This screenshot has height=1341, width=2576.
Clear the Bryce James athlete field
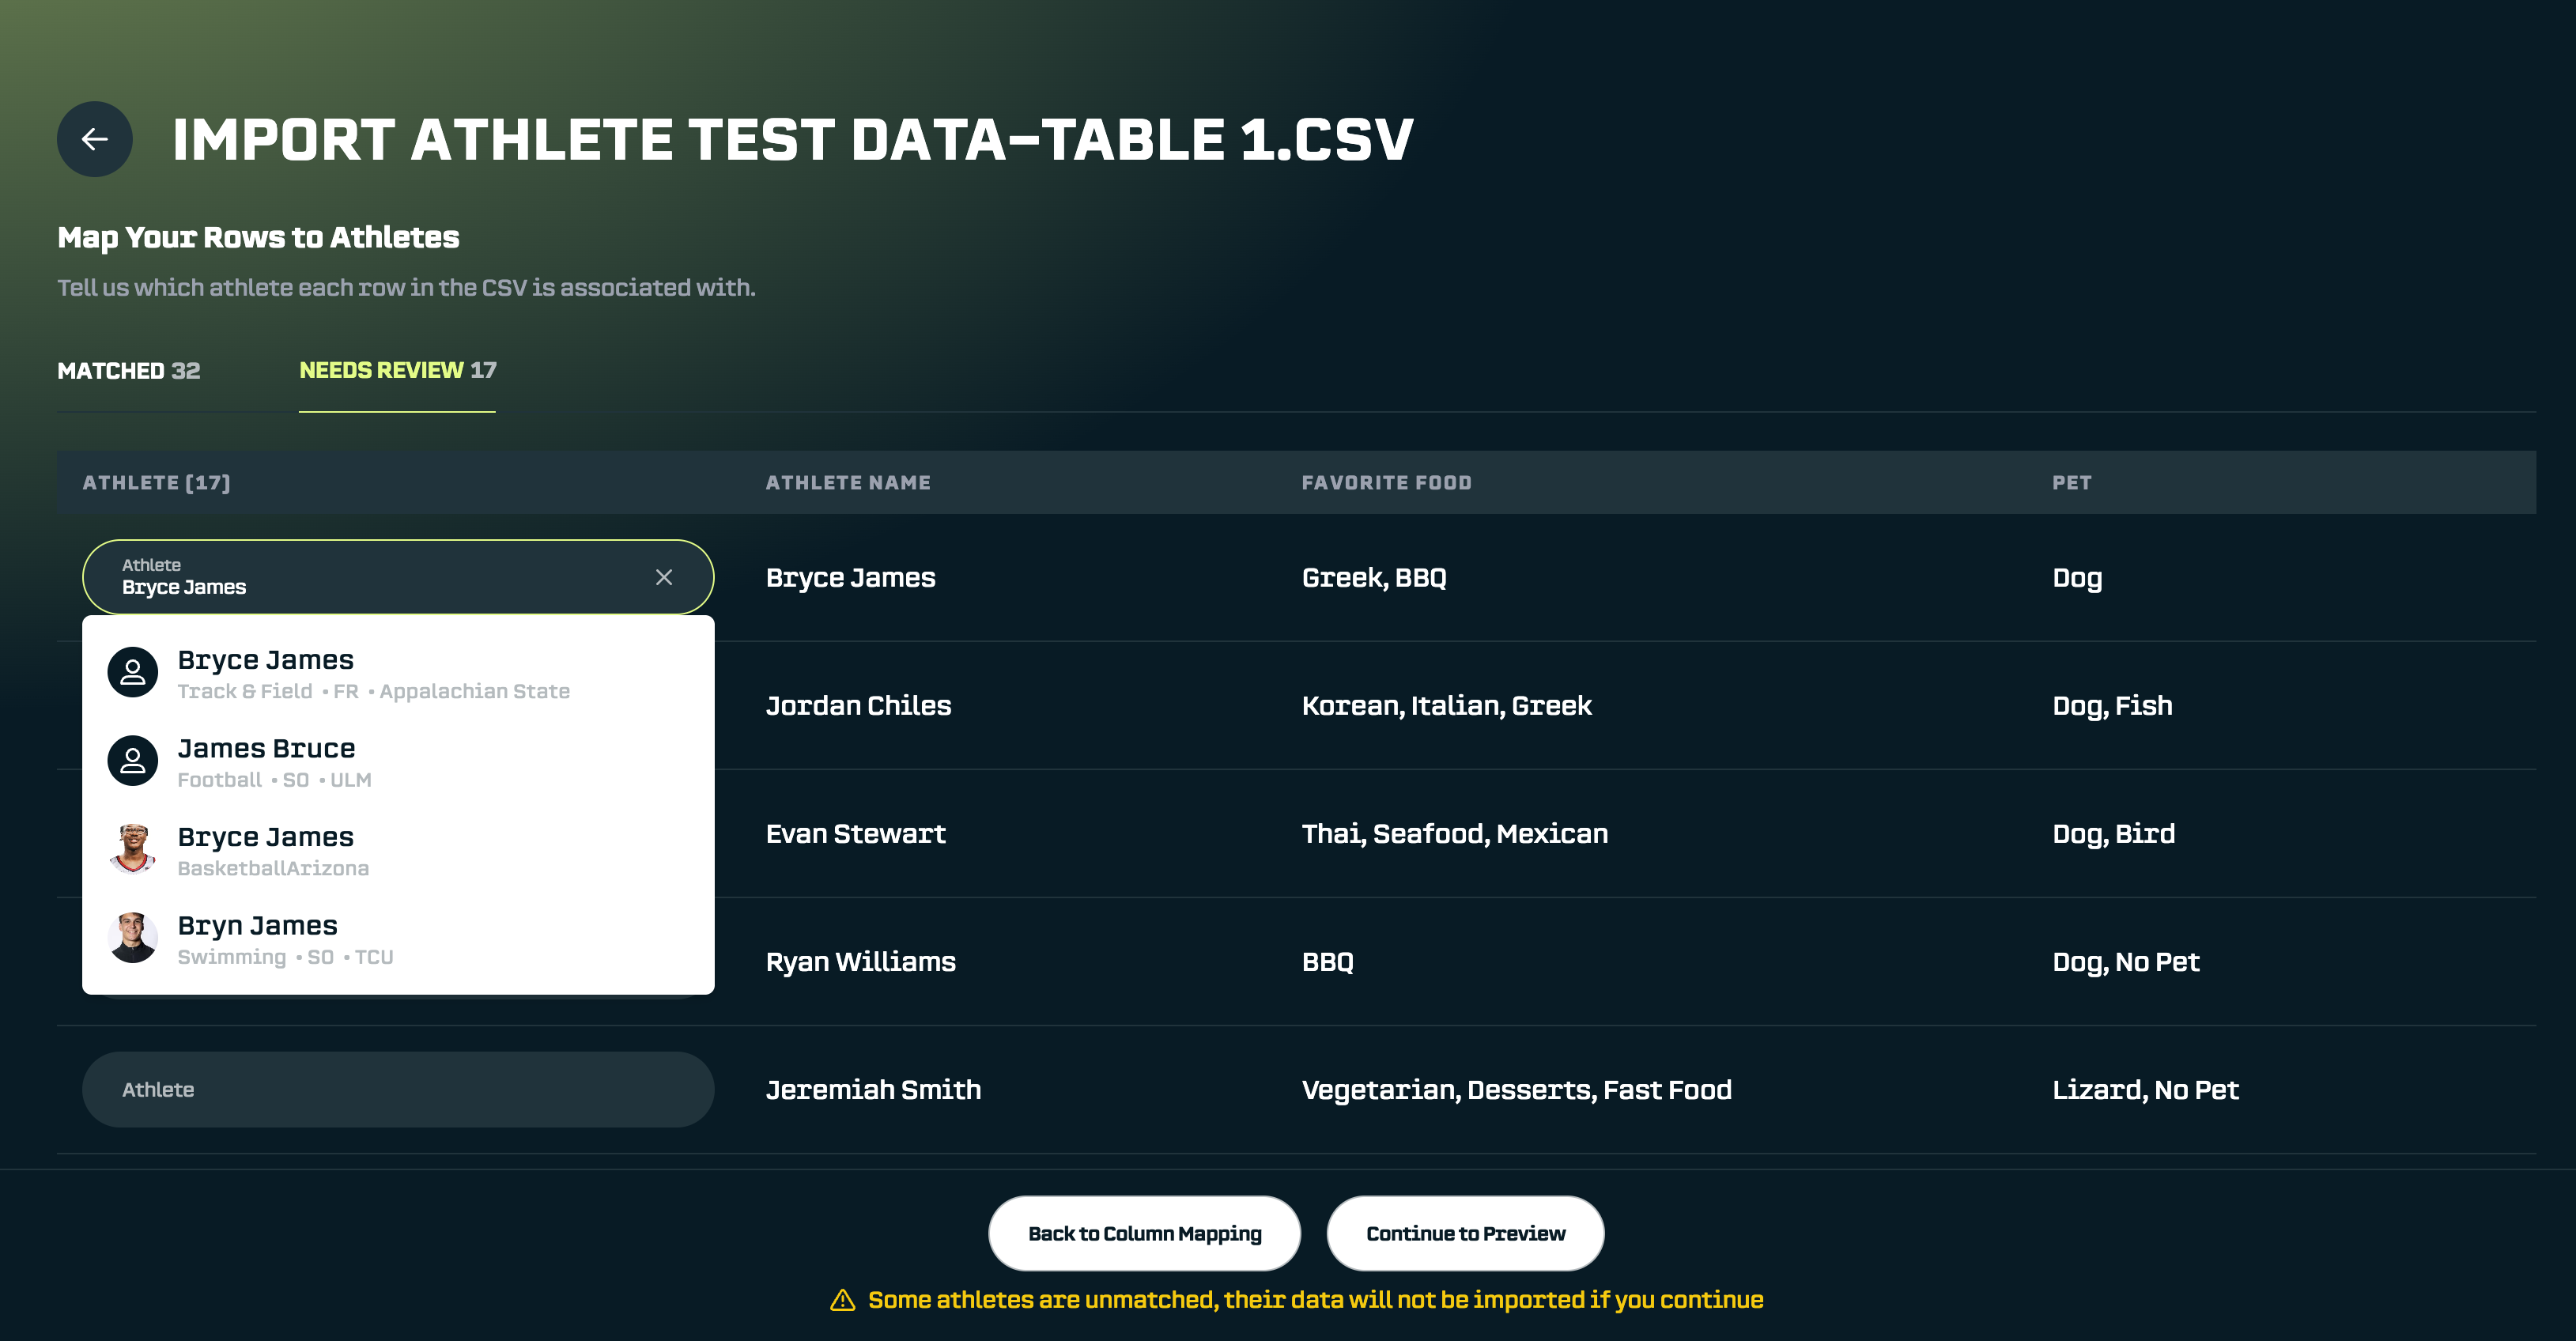tap(663, 577)
